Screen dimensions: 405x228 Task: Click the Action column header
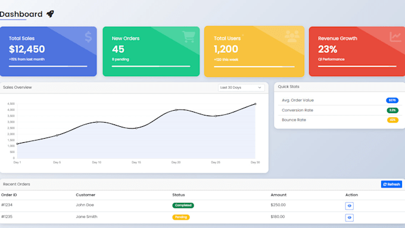coord(351,195)
